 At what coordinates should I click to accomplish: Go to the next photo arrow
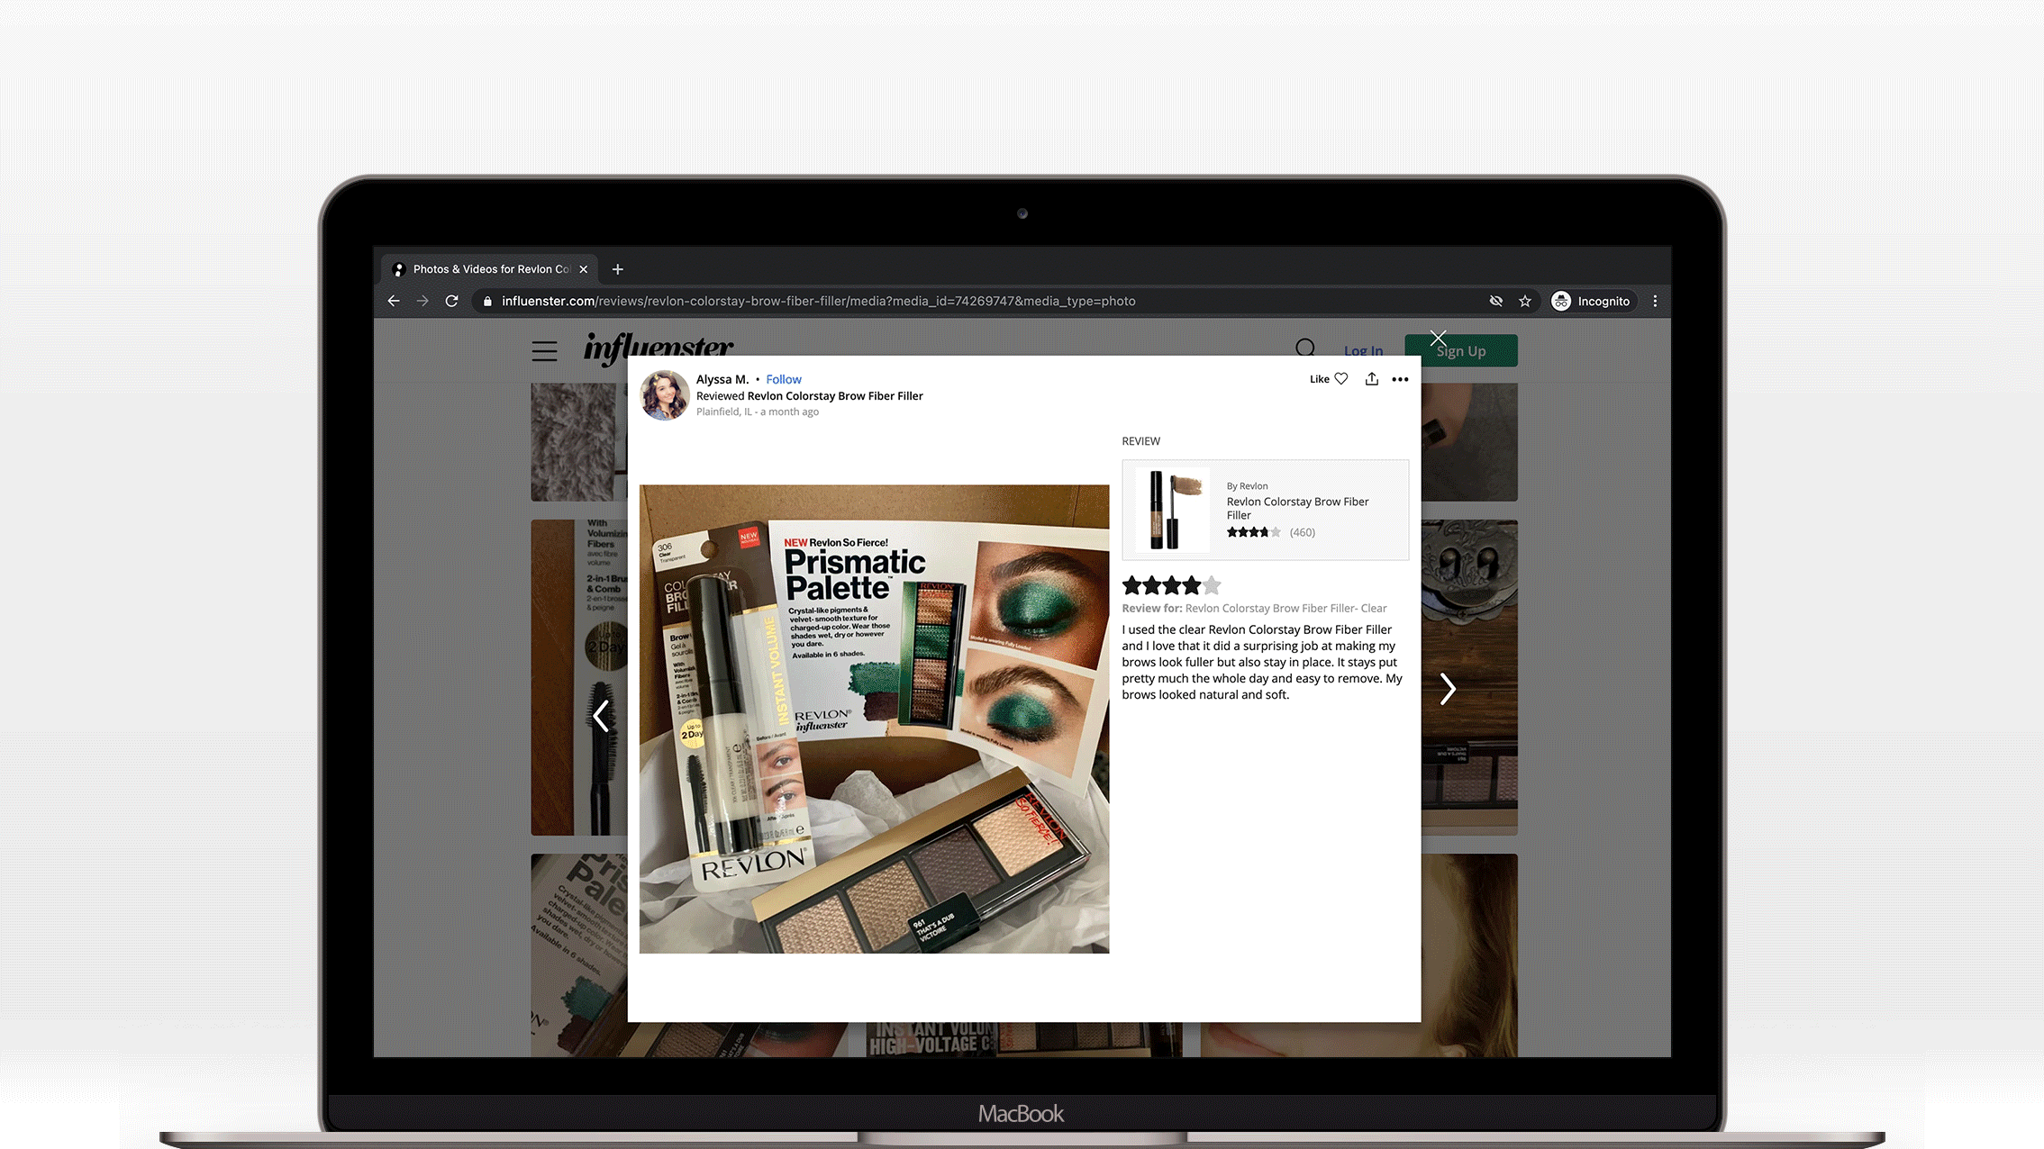coord(1447,689)
